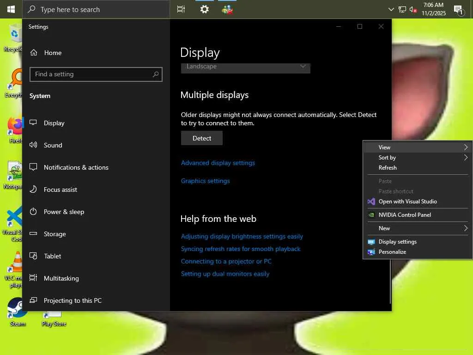Open the Storage sidebar icon
The height and width of the screenshot is (355, 473).
pos(33,233)
